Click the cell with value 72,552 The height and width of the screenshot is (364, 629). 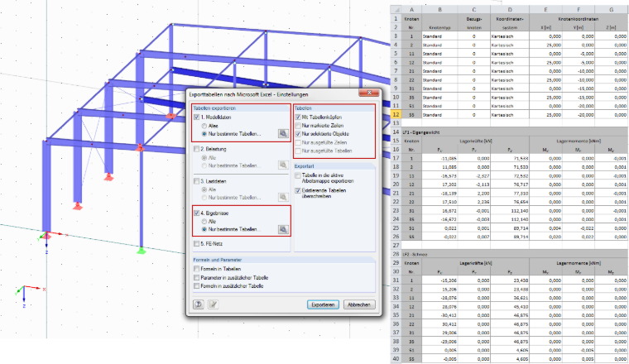[510, 176]
